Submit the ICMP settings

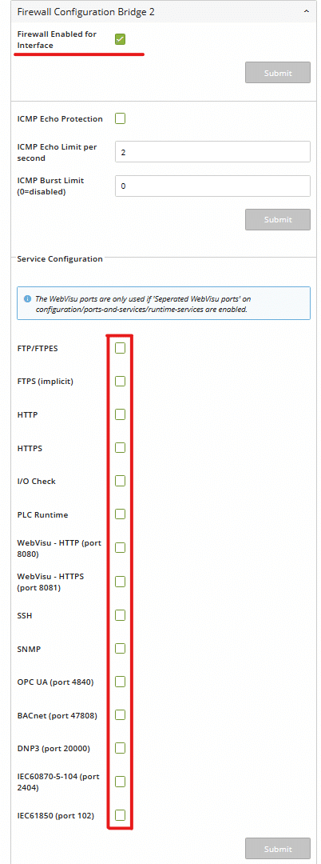point(278,219)
